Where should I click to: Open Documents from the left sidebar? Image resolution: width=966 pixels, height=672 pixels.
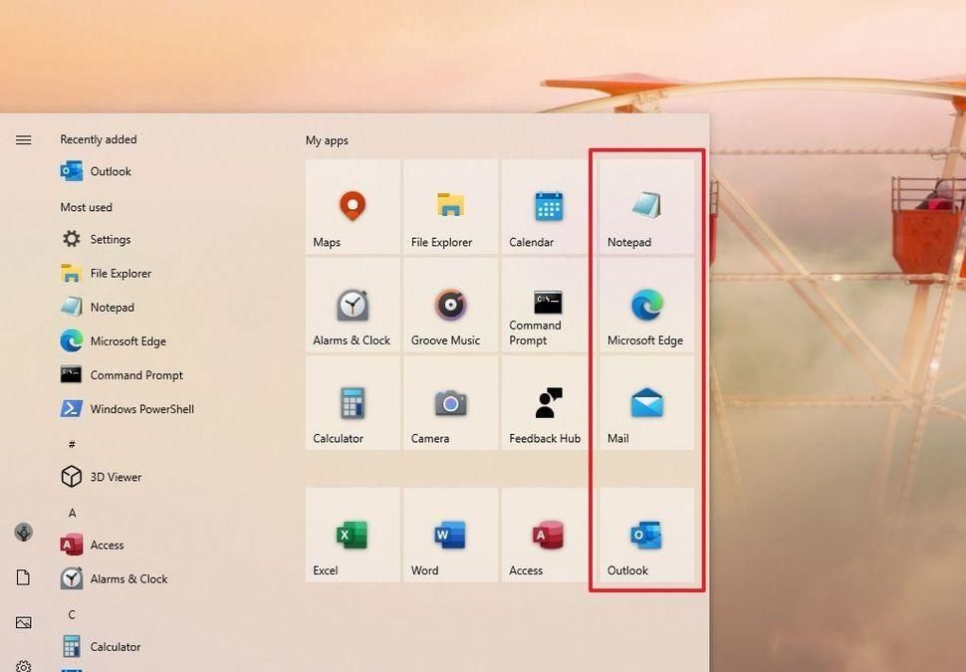click(23, 576)
